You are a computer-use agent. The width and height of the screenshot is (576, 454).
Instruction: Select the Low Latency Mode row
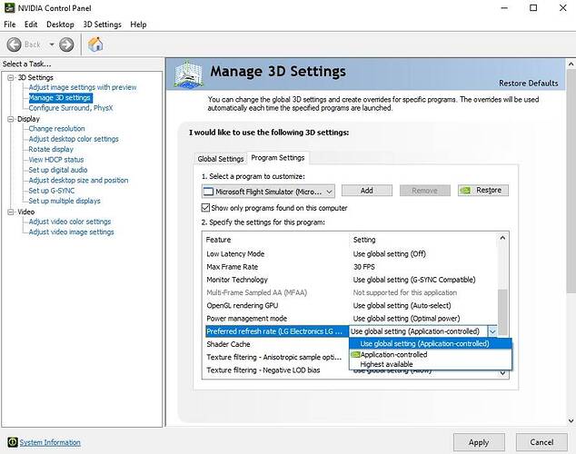[x=350, y=254]
